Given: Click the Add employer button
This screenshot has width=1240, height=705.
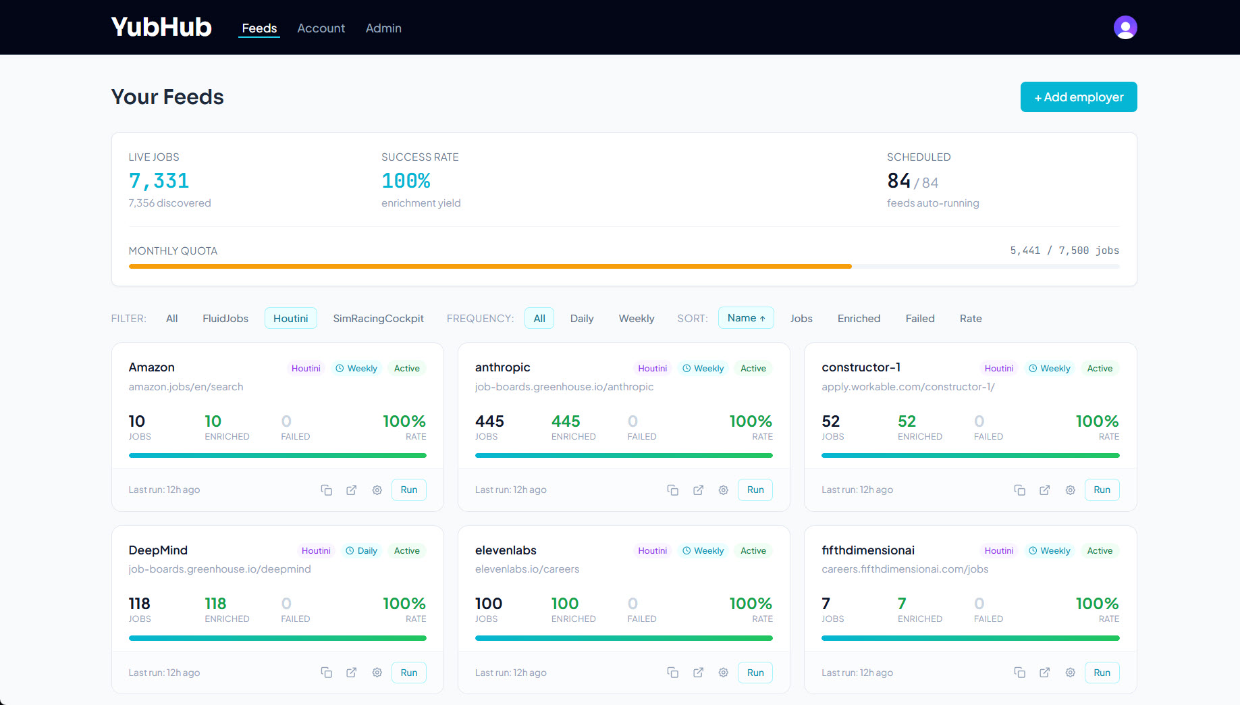Looking at the screenshot, I should (x=1078, y=97).
